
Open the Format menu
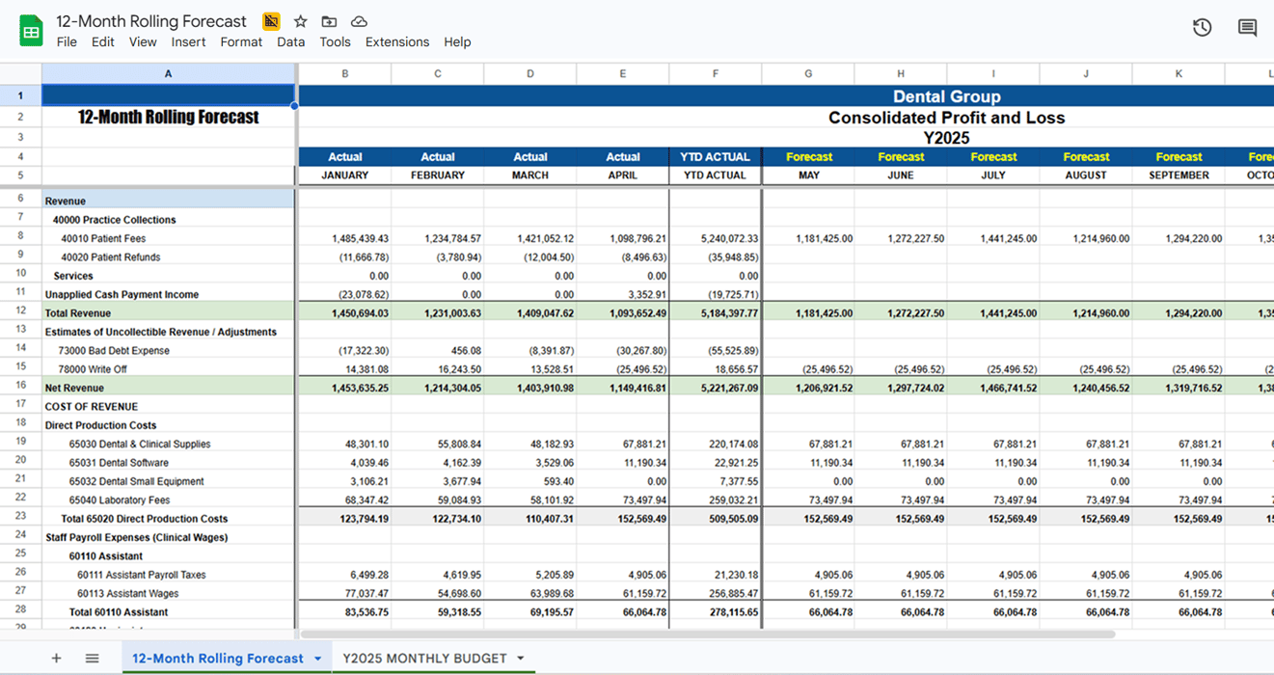point(241,41)
